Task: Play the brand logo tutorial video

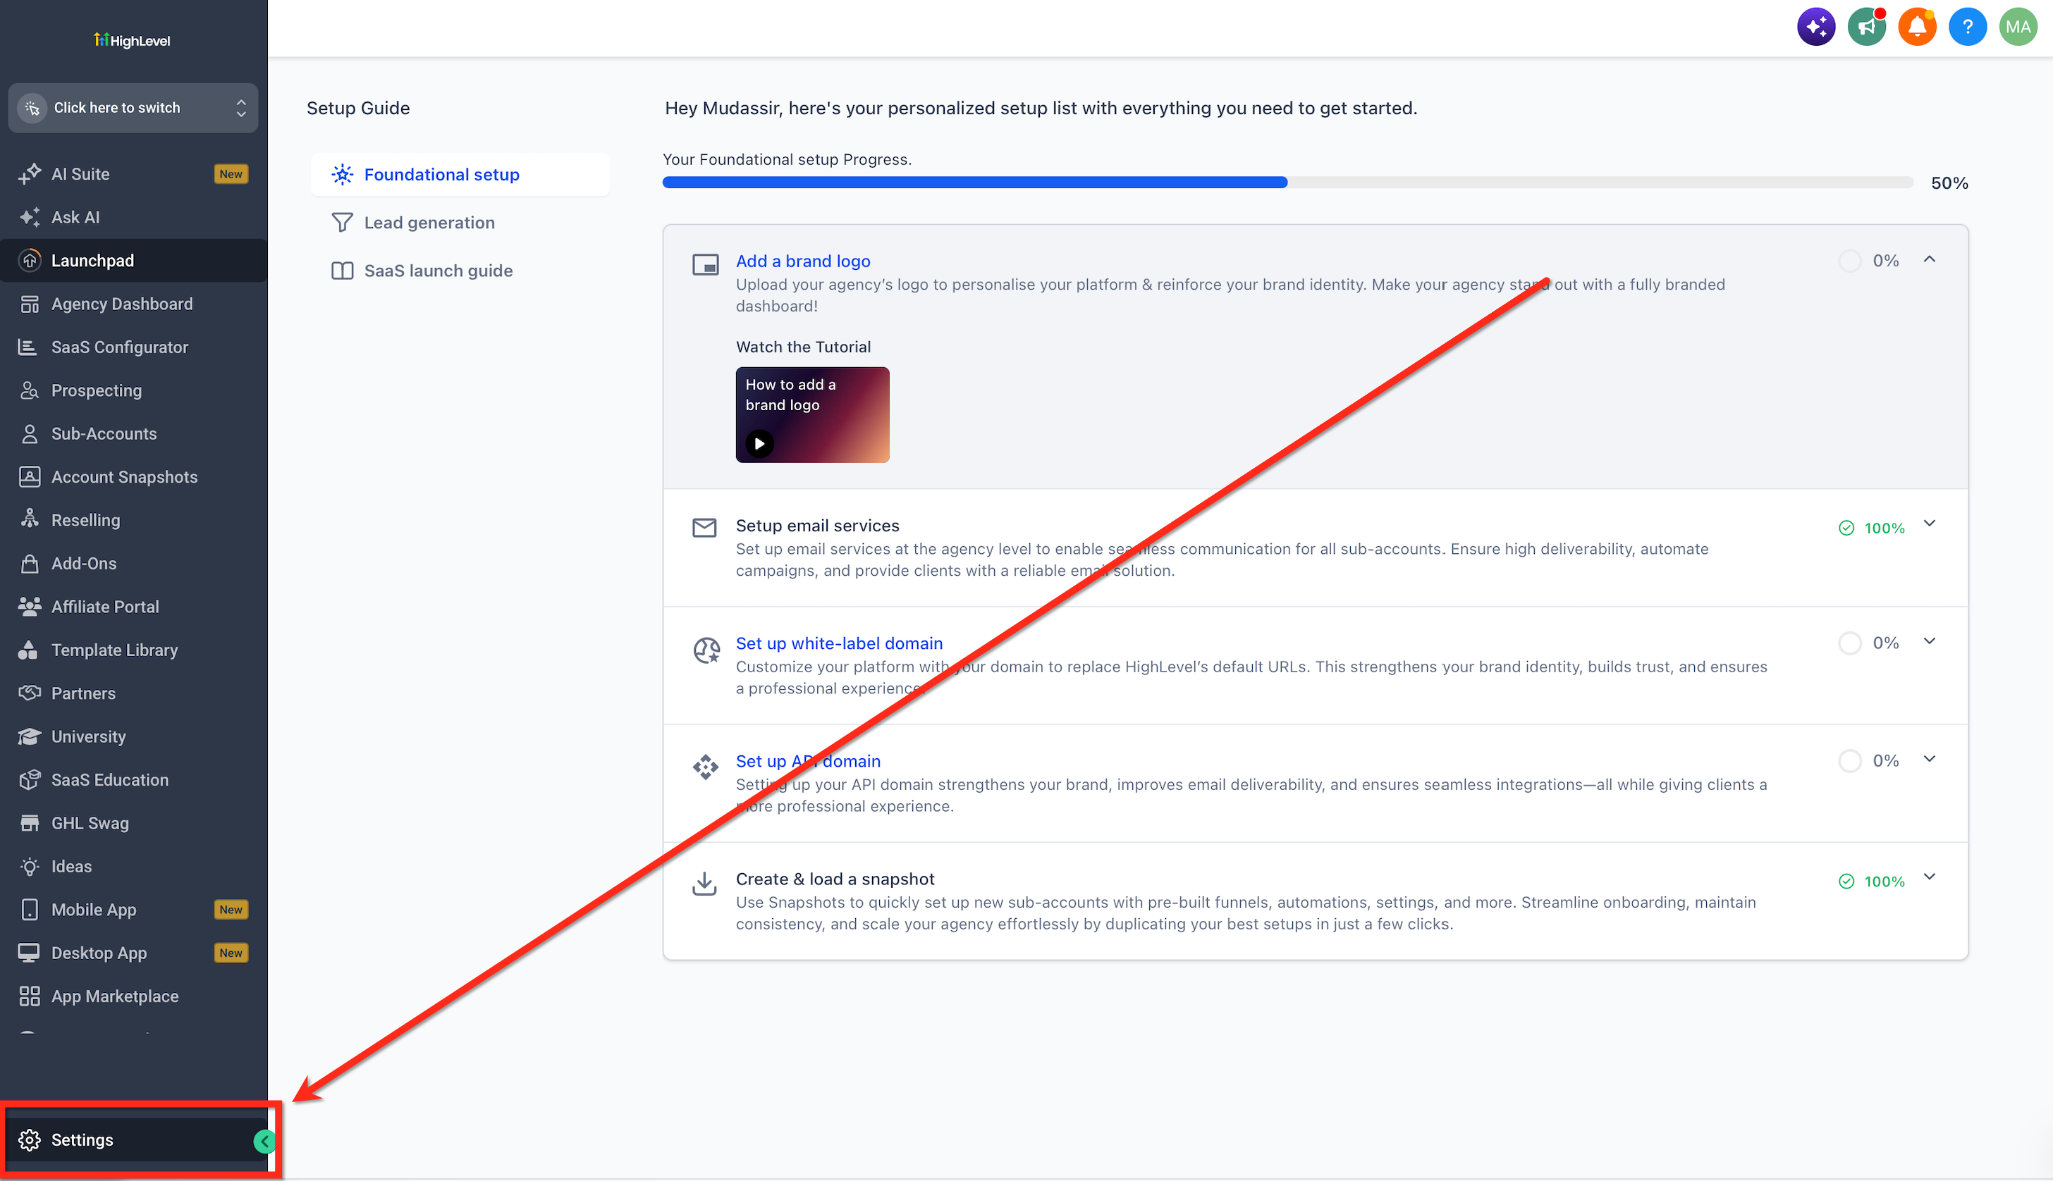Action: pyautogui.click(x=759, y=444)
